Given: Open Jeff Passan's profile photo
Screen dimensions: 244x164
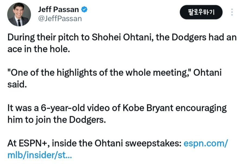Looking at the screenshot, I should [x=19, y=15].
